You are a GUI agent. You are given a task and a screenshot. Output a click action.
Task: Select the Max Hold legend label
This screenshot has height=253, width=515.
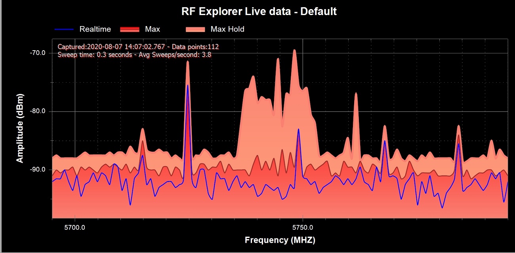coord(227,29)
